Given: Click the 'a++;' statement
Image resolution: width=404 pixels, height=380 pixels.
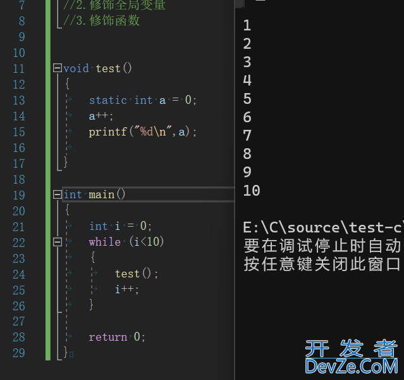Looking at the screenshot, I should [101, 116].
